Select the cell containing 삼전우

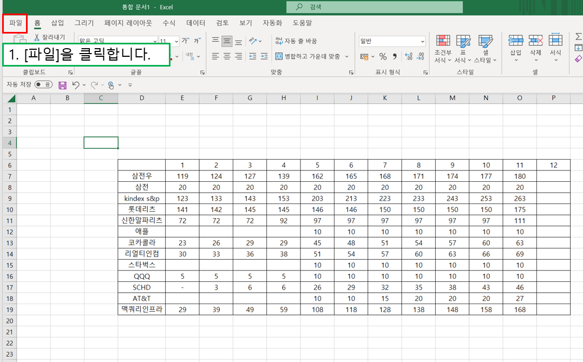[142, 176]
